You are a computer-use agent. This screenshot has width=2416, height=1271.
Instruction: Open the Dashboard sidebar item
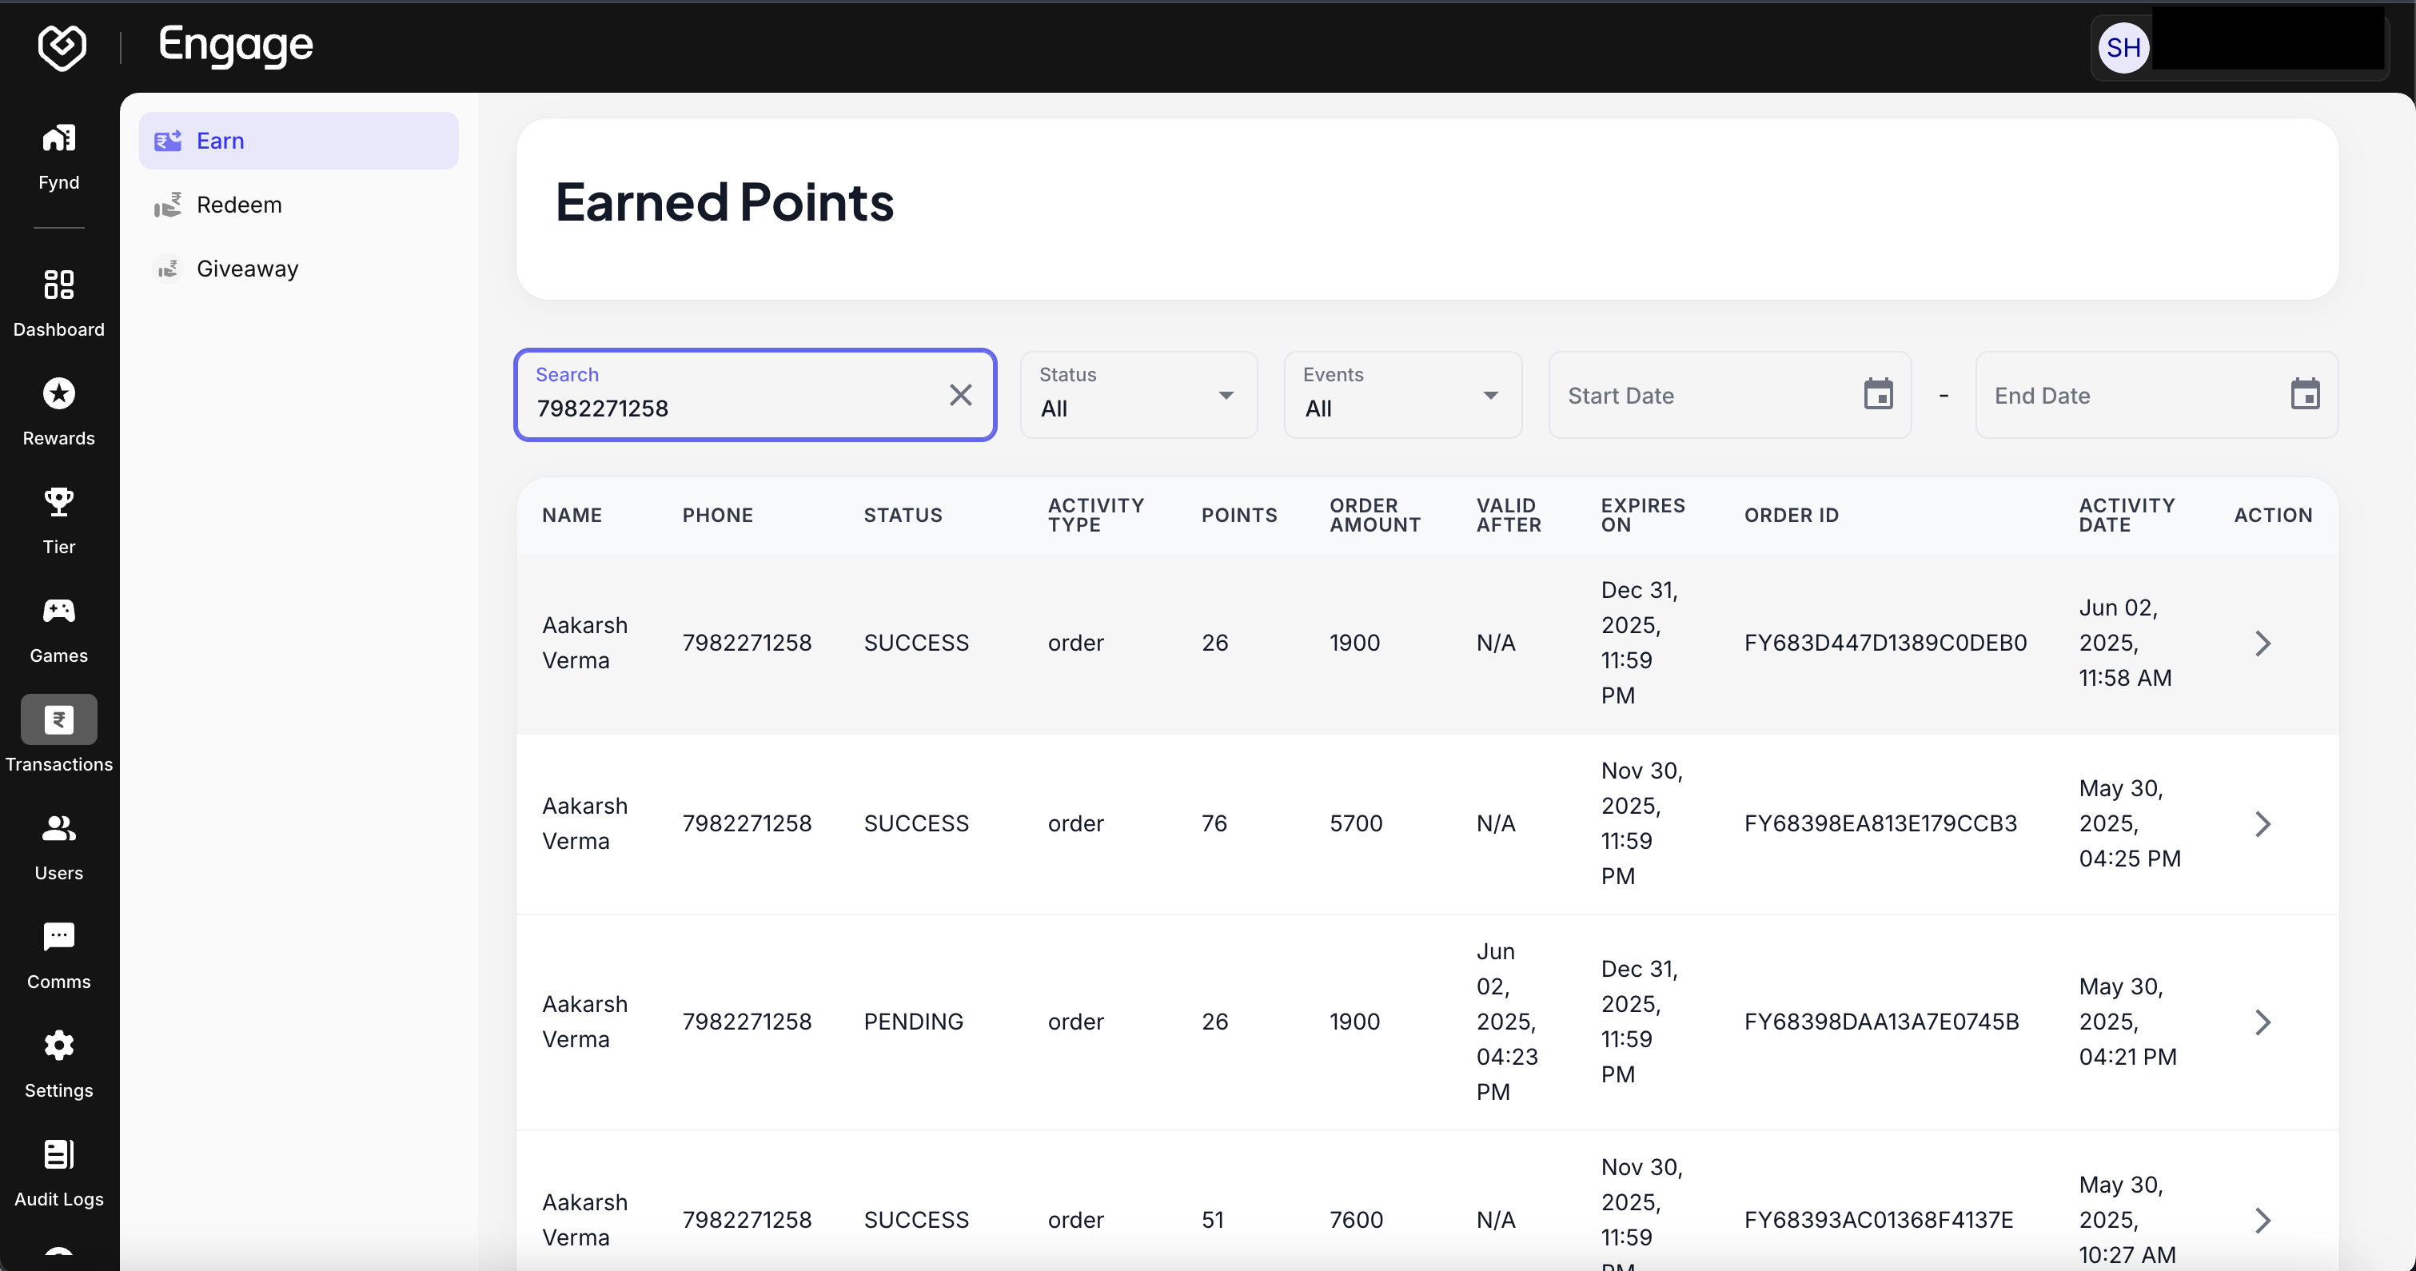click(x=58, y=303)
